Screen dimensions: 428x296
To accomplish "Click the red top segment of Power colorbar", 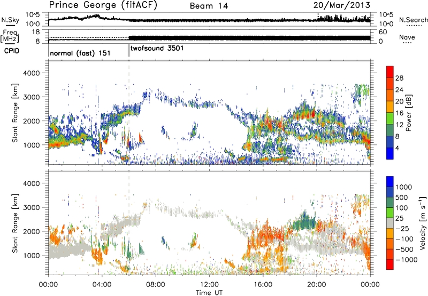I will point(390,72).
